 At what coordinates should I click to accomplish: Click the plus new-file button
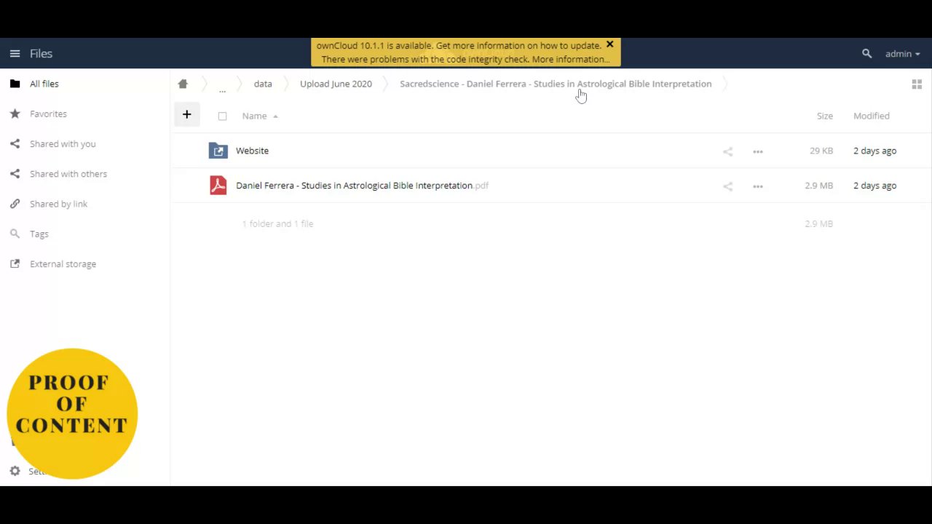pyautogui.click(x=186, y=114)
